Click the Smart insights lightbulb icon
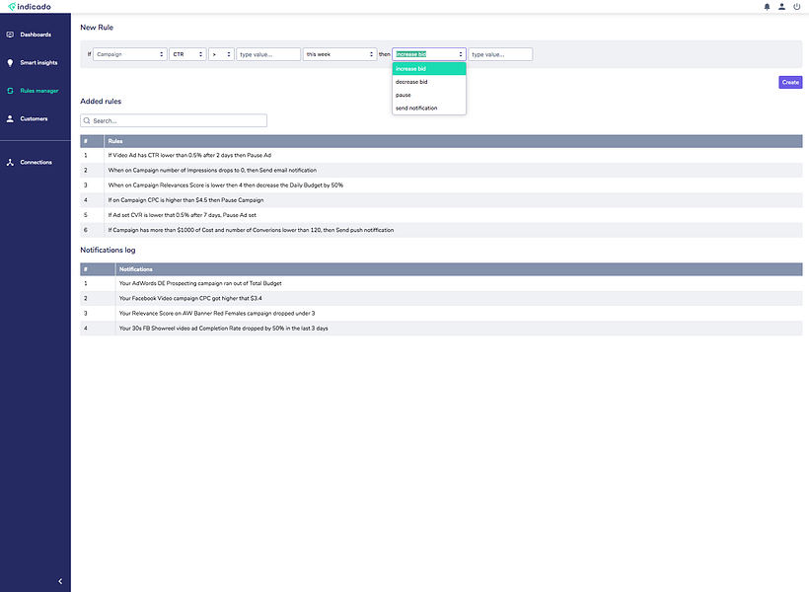Image resolution: width=809 pixels, height=592 pixels. [10, 62]
